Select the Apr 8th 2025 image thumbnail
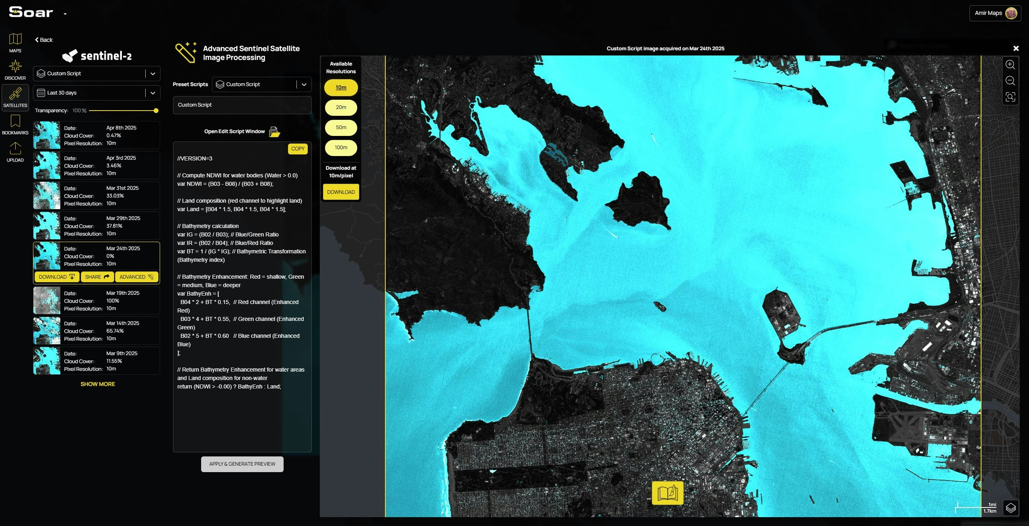Screen dimensions: 1029x526 (x=47, y=136)
